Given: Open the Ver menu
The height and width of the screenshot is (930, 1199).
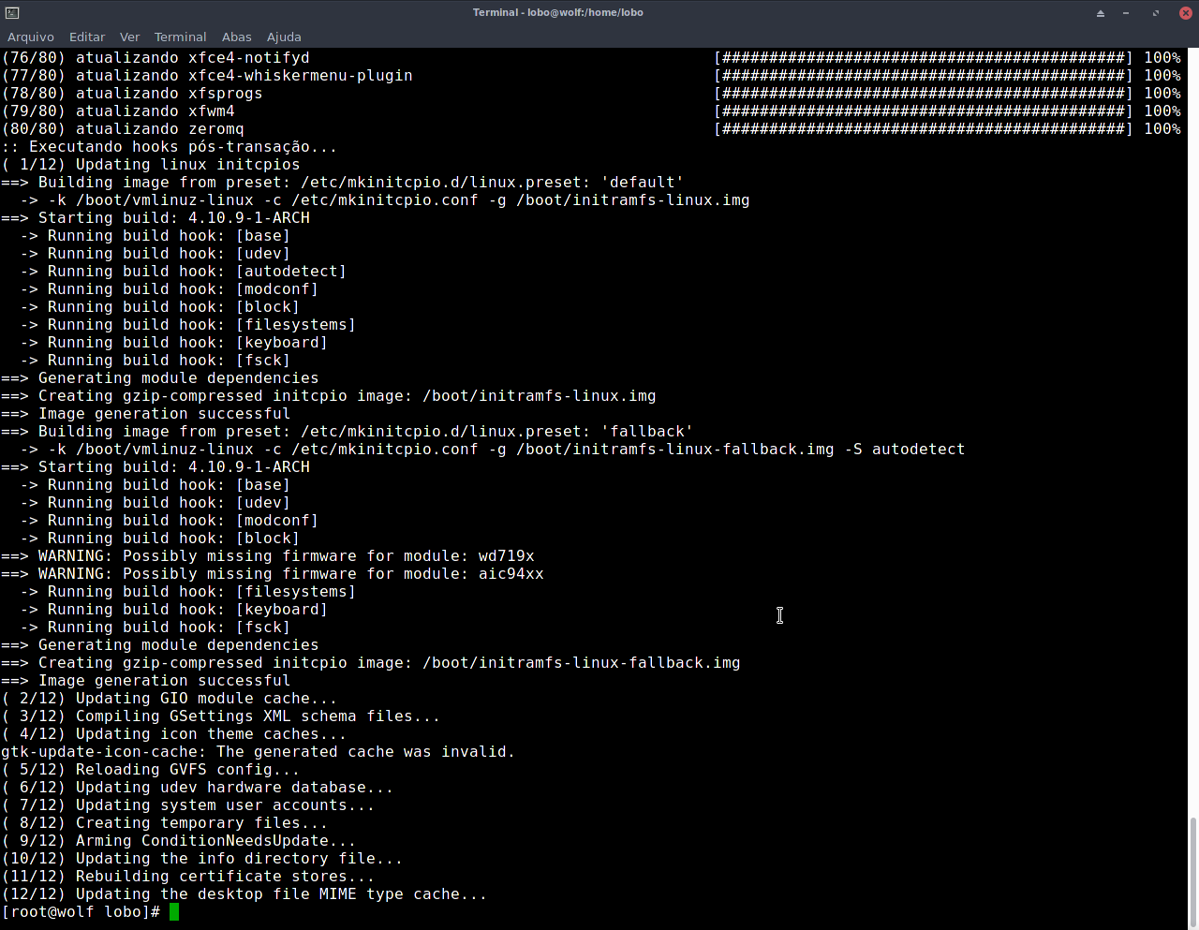Looking at the screenshot, I should pyautogui.click(x=129, y=37).
